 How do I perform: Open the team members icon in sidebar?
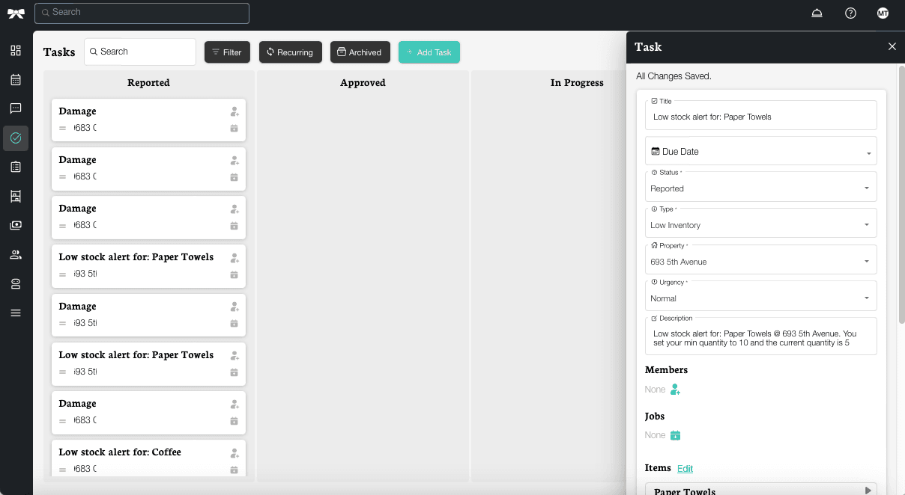[16, 255]
